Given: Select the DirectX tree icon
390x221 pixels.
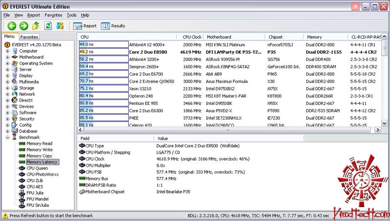Looking at the screenshot, I should coord(15,100).
